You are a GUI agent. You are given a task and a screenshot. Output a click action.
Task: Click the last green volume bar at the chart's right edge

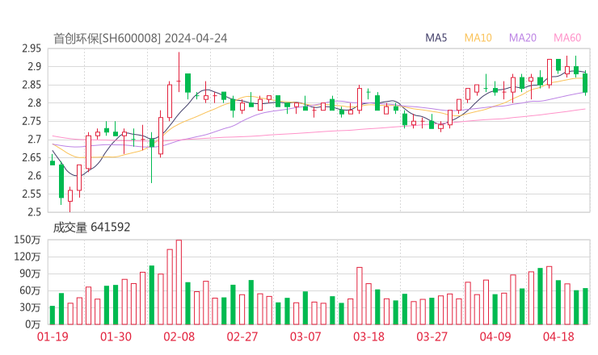click(585, 307)
